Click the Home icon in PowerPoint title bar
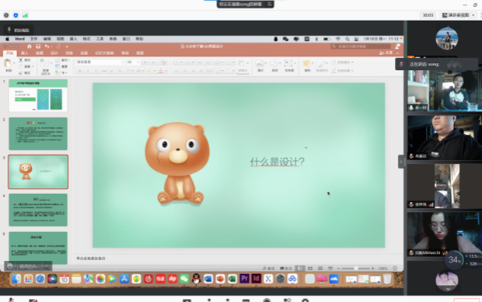The image size is (482, 302). click(x=30, y=47)
